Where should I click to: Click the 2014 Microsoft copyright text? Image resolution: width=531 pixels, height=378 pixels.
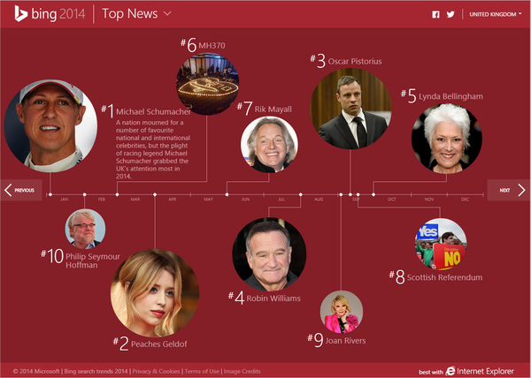36,371
